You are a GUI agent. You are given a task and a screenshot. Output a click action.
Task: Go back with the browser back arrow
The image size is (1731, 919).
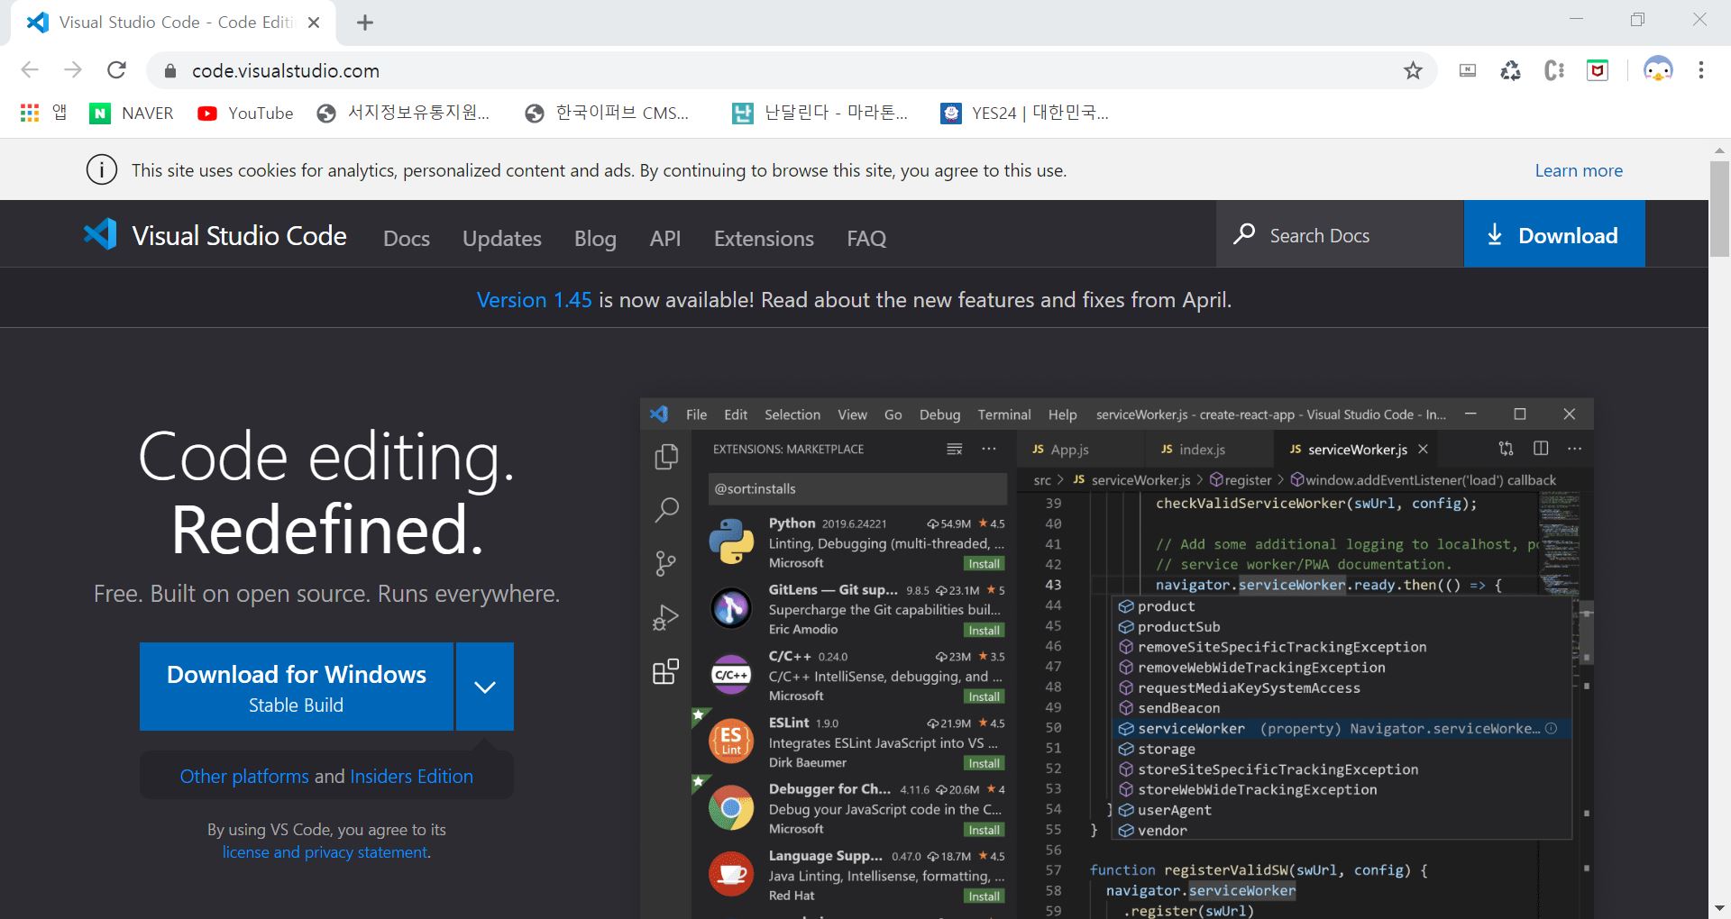click(30, 70)
